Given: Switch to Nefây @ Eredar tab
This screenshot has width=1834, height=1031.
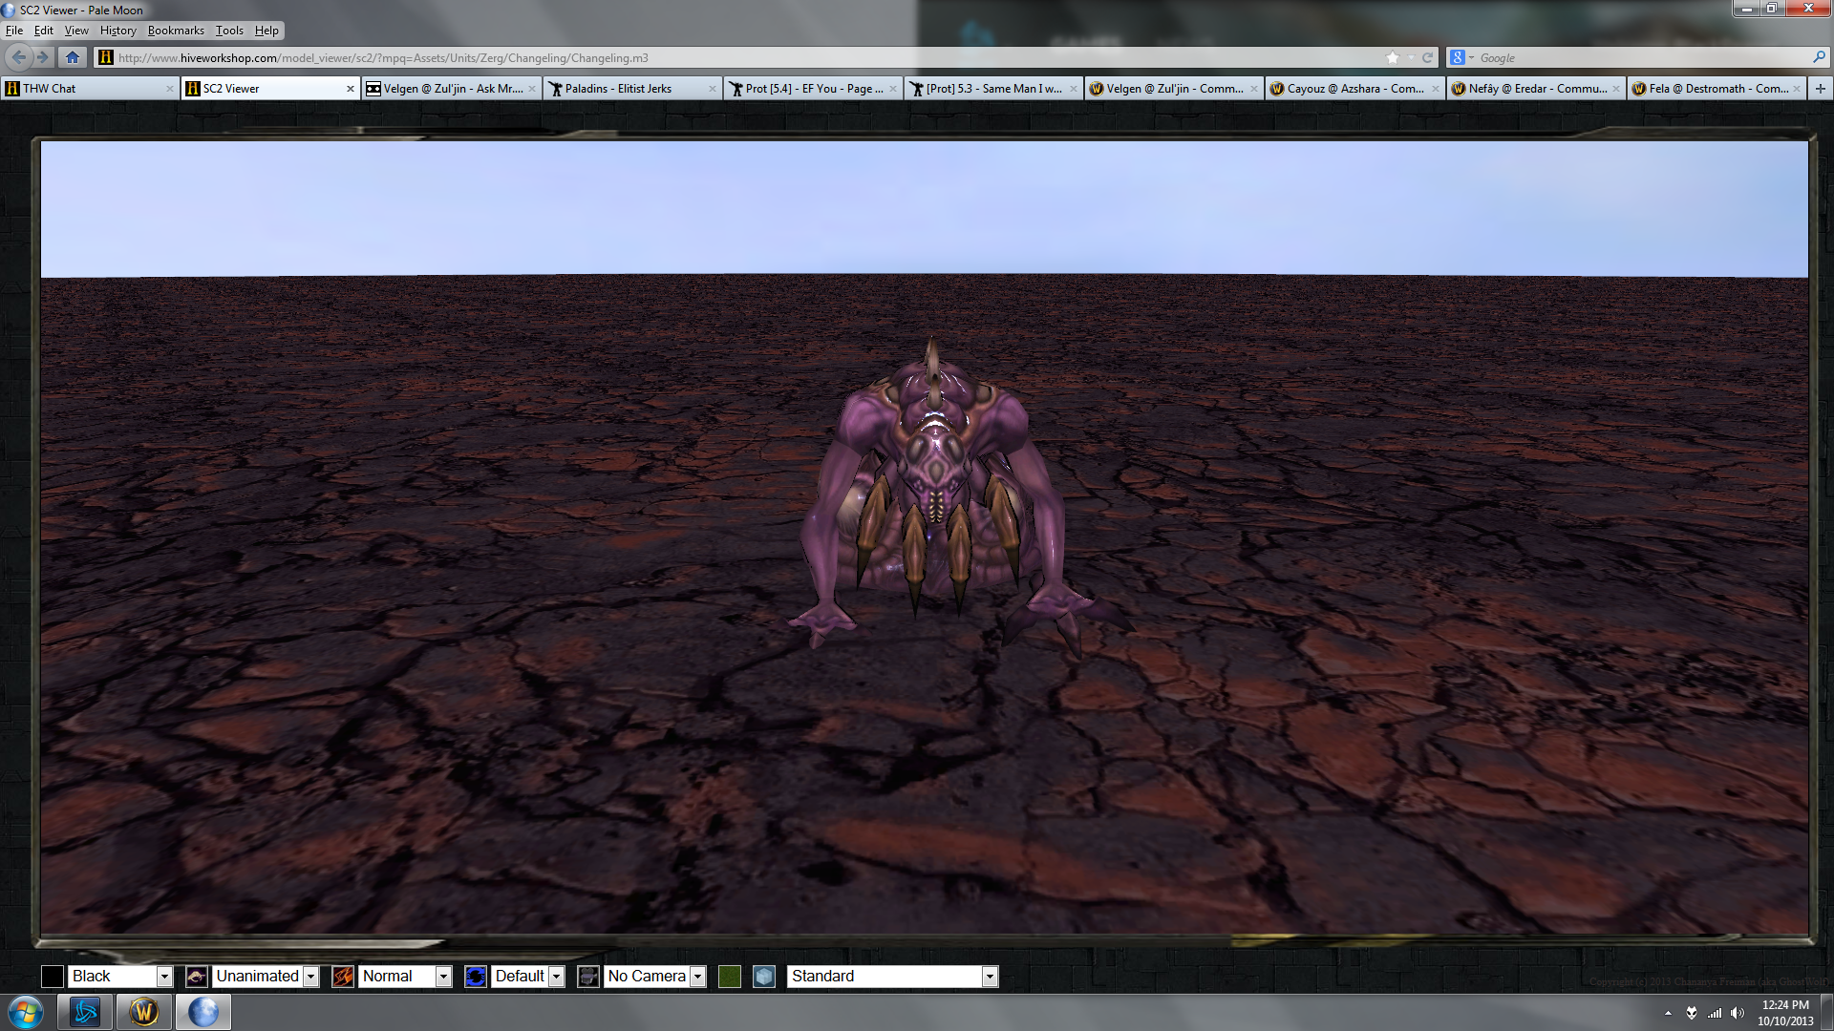Looking at the screenshot, I should 1536,88.
